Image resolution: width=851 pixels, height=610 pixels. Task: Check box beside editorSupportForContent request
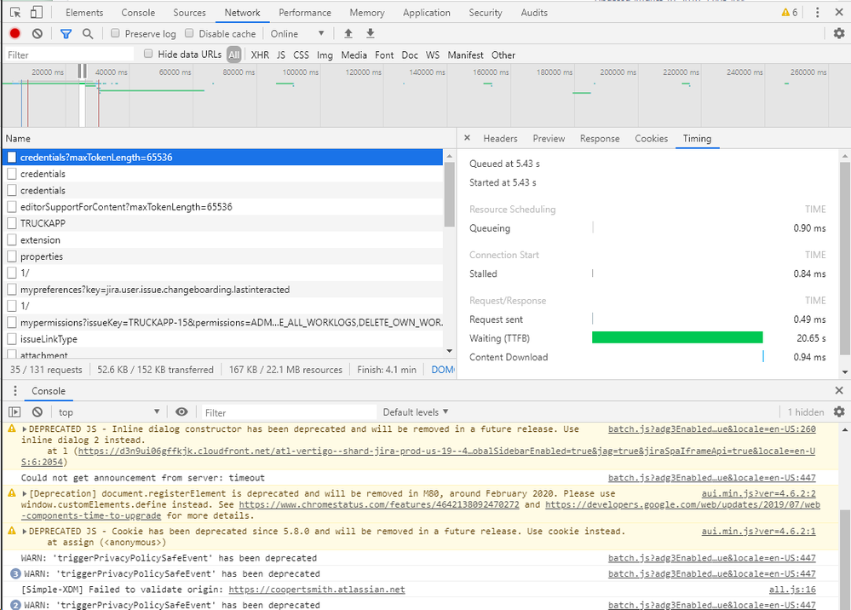[12, 207]
